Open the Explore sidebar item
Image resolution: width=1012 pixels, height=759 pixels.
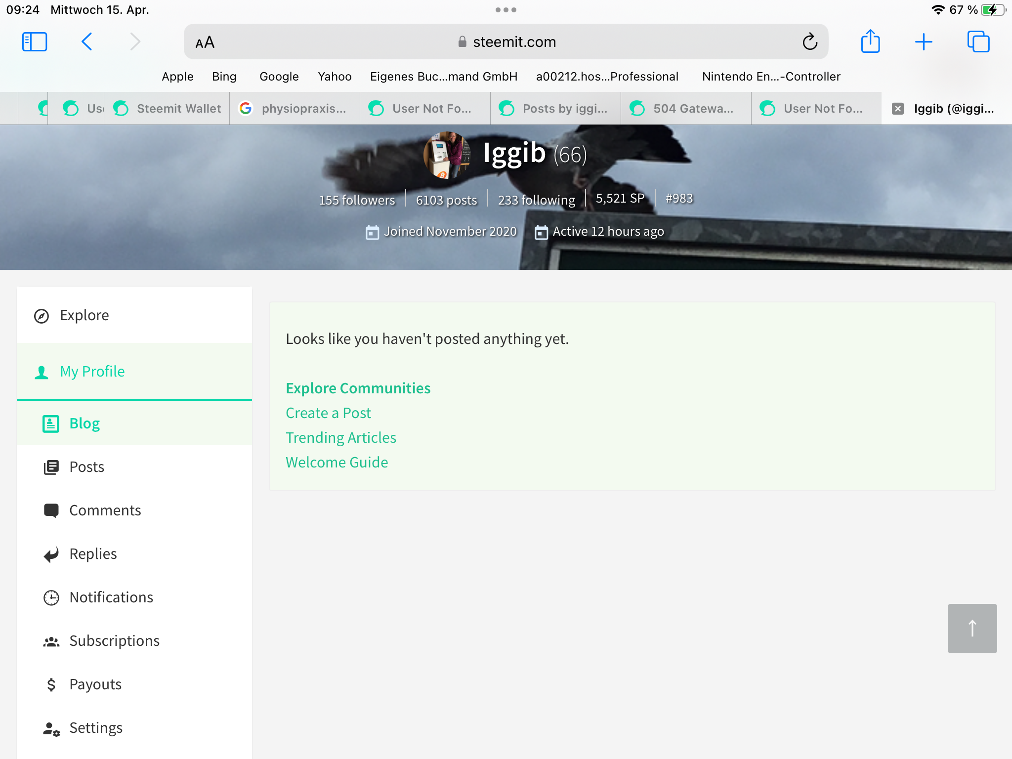[x=84, y=315]
